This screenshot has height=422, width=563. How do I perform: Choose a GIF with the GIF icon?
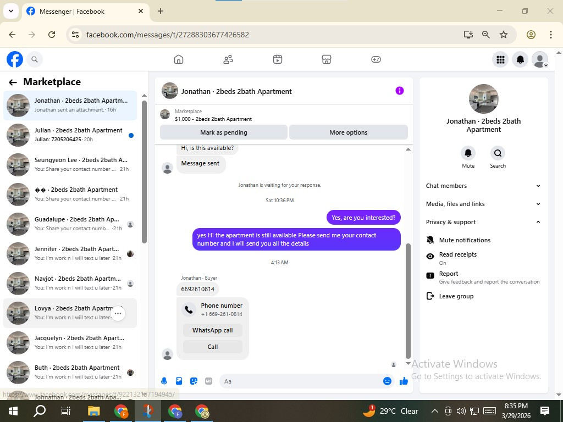point(208,381)
